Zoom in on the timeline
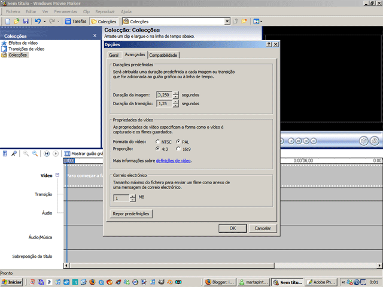Viewport: 383px width, 287px height. pos(26,154)
